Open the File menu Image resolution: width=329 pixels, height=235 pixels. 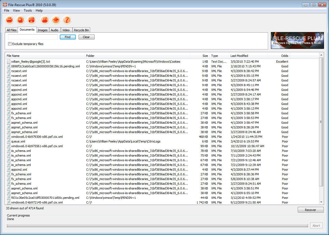click(x=7, y=10)
